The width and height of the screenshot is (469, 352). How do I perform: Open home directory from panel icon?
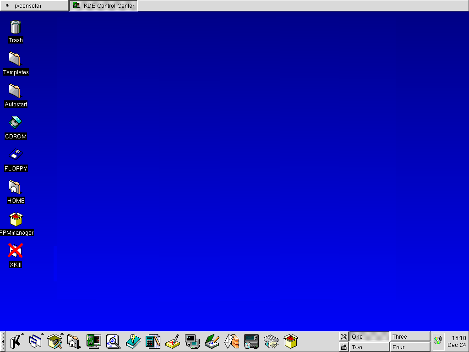74,341
